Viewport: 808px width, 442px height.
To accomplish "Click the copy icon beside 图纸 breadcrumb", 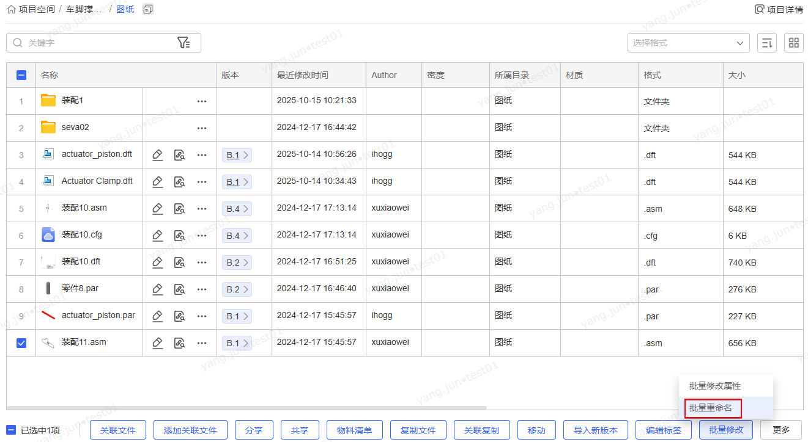I will point(147,9).
